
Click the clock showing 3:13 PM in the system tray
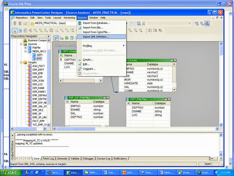(225, 173)
